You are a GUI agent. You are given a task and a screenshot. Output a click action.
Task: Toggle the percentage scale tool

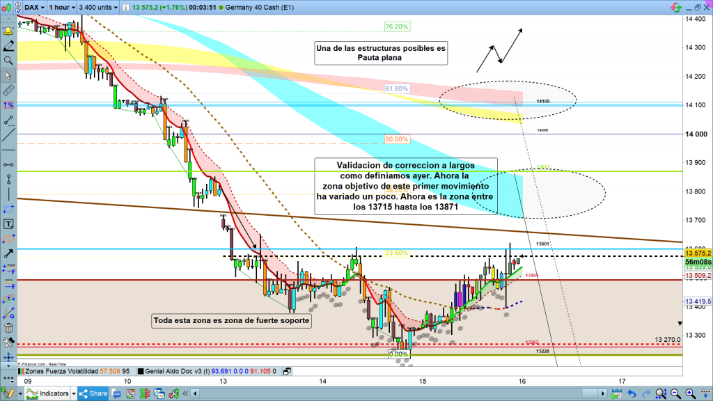8,105
